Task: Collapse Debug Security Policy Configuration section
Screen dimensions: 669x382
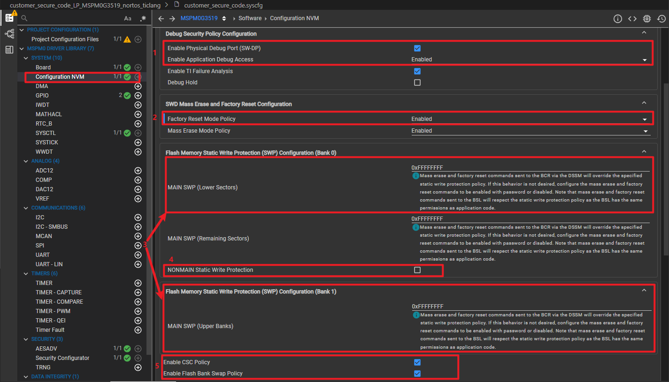Action: point(644,33)
